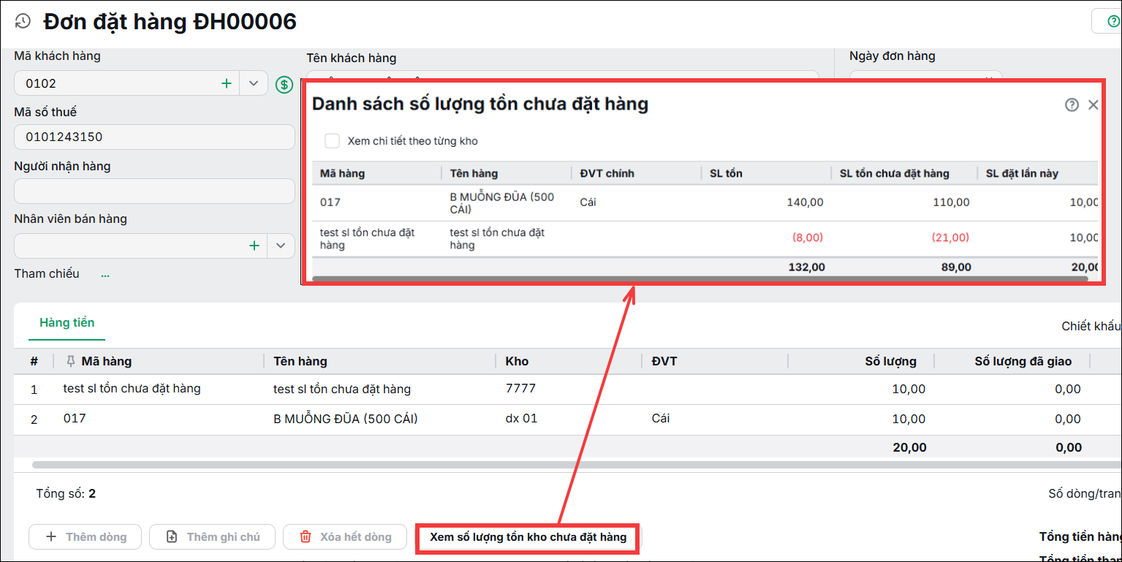Open the green dollar sign customer debt icon
The image size is (1122, 562).
[284, 85]
